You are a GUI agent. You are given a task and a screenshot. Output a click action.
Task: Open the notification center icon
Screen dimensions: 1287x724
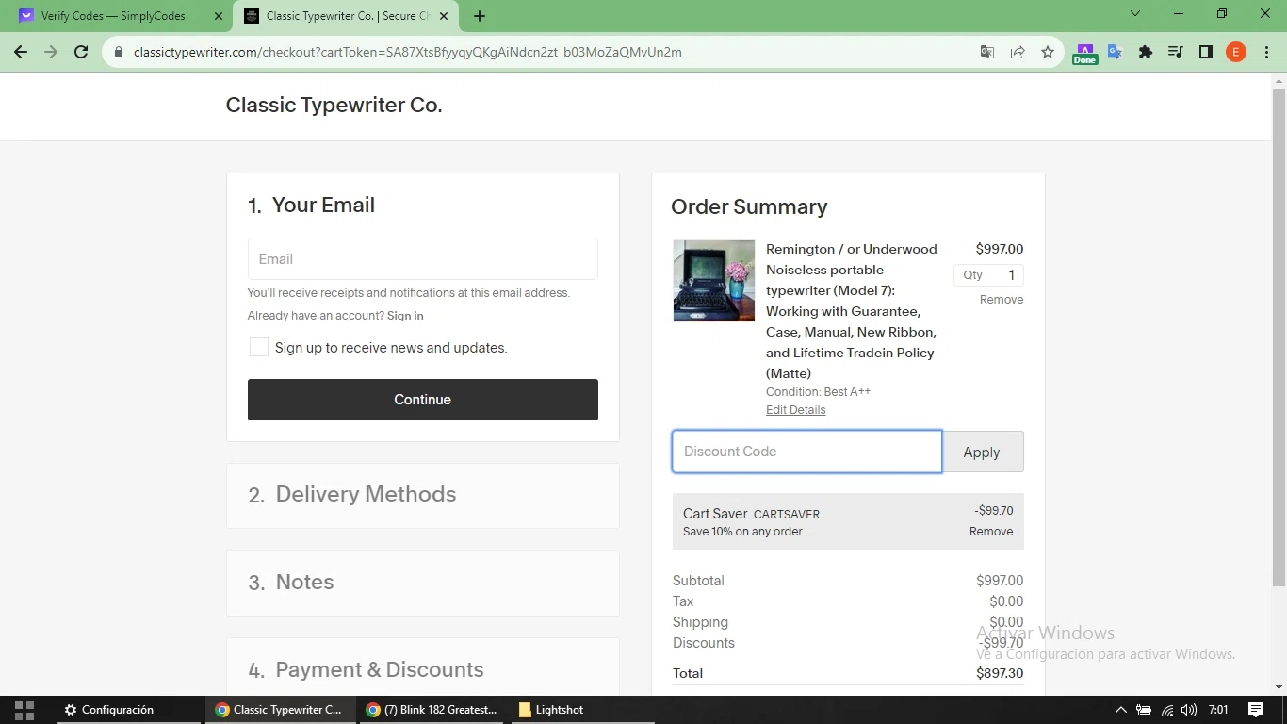[x=1256, y=710]
